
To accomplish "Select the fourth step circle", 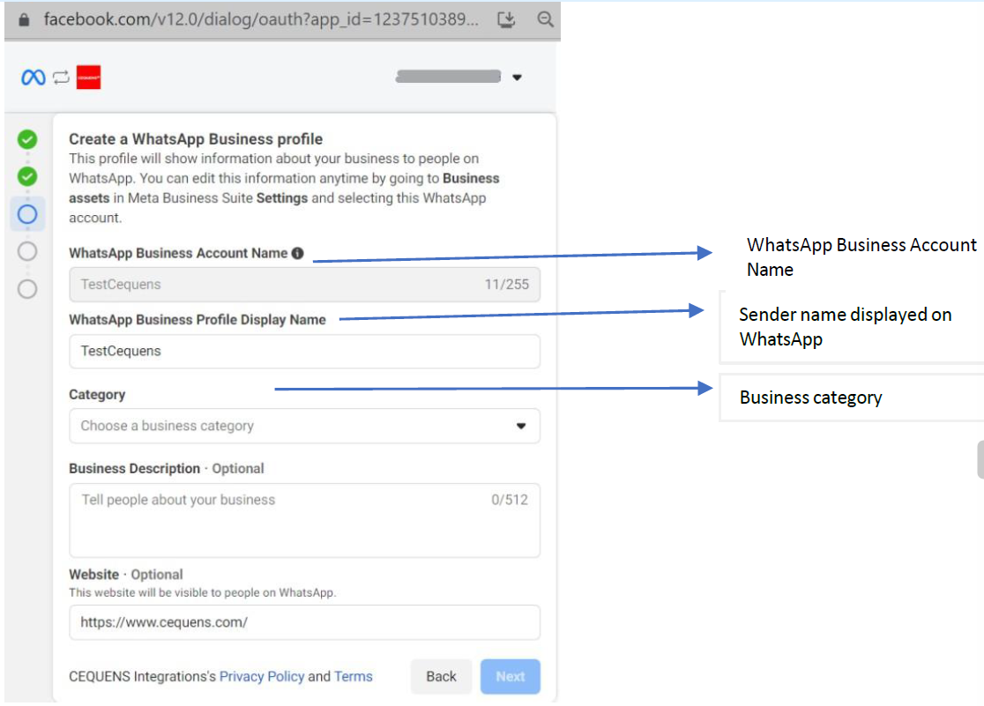I will tap(27, 252).
